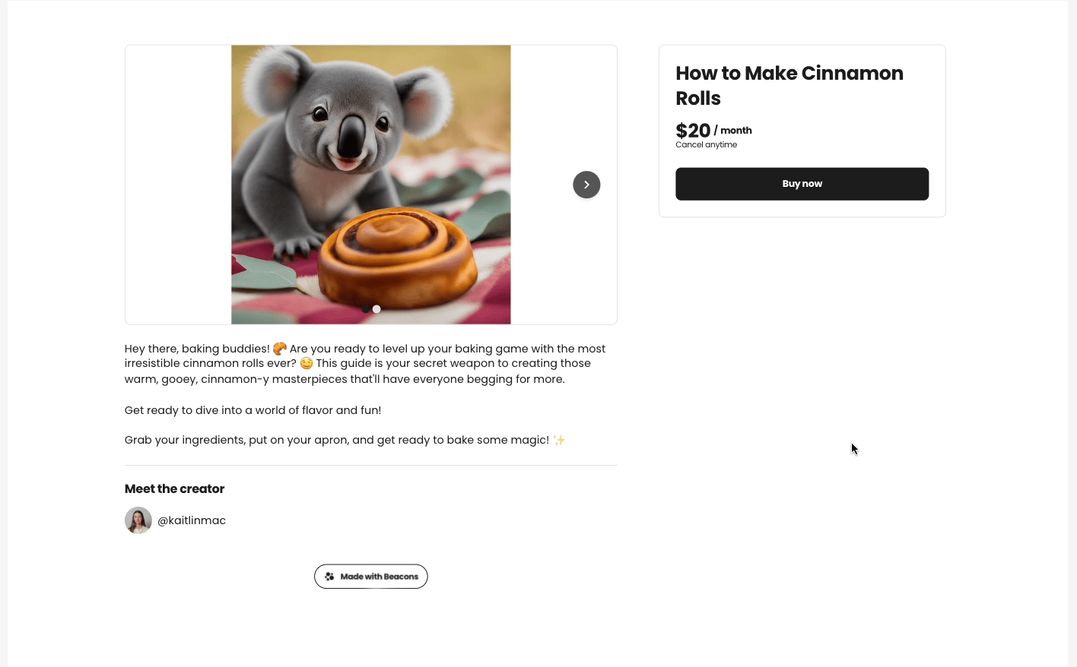
Task: Click the 'Get ready to dive into' sentence
Action: 253,410
